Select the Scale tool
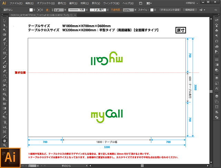Screen dimensions: 221x168 click(4, 81)
